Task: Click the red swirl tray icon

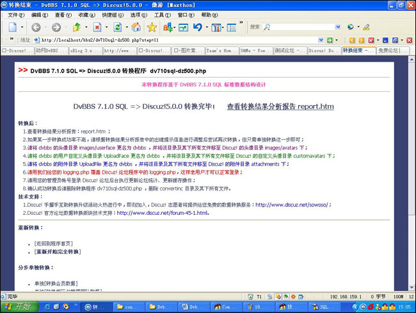Action: click(371, 307)
